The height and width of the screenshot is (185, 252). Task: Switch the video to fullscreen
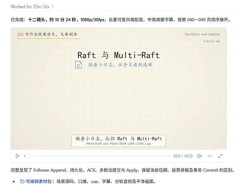point(220,156)
